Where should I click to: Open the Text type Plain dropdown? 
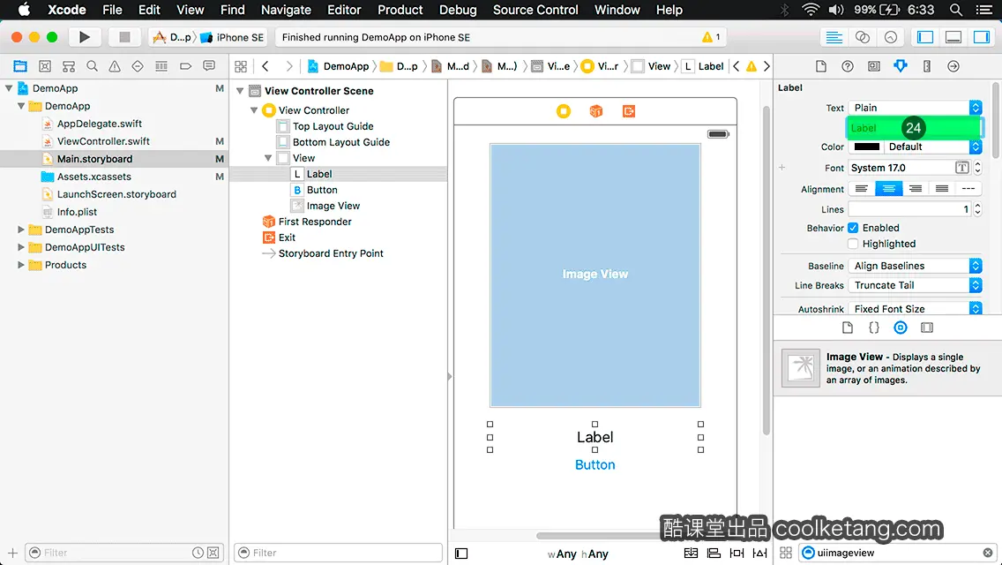pos(915,108)
